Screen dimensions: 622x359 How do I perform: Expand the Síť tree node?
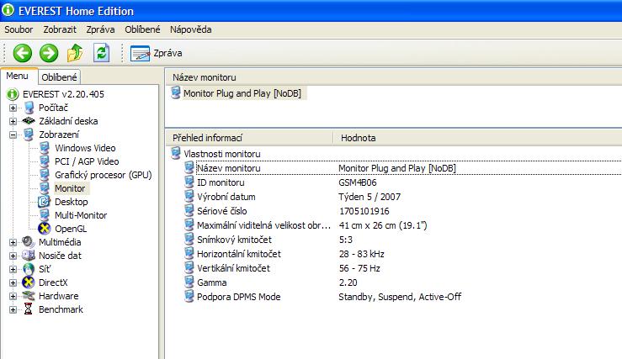coord(13,269)
